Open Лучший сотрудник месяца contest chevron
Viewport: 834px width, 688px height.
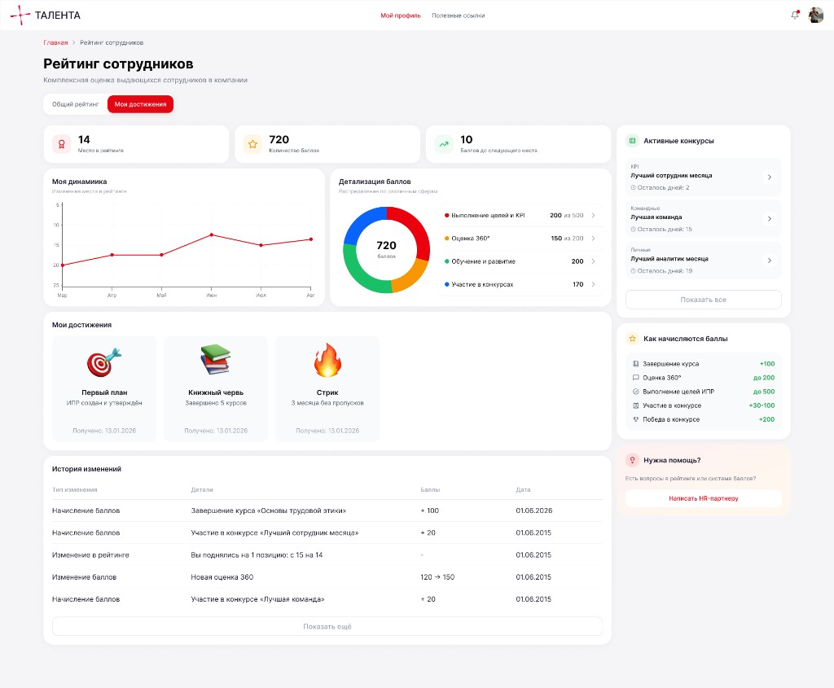(769, 177)
